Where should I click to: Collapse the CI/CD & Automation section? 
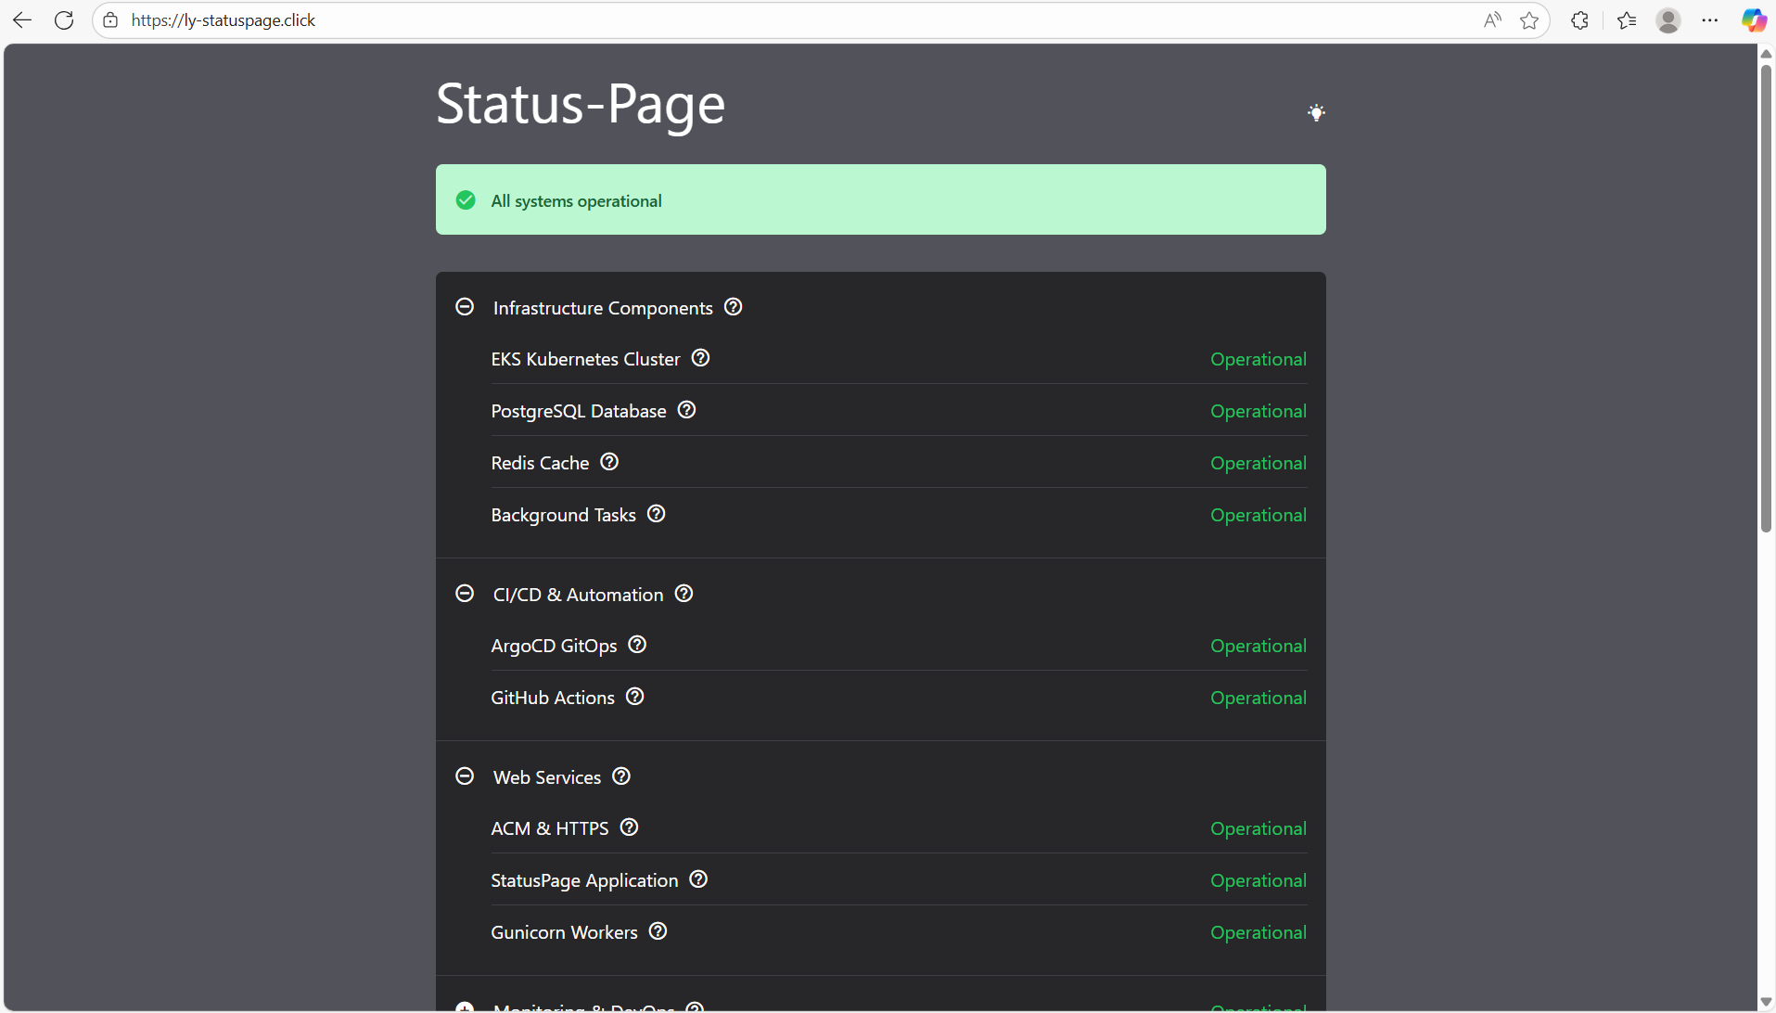pyautogui.click(x=465, y=593)
